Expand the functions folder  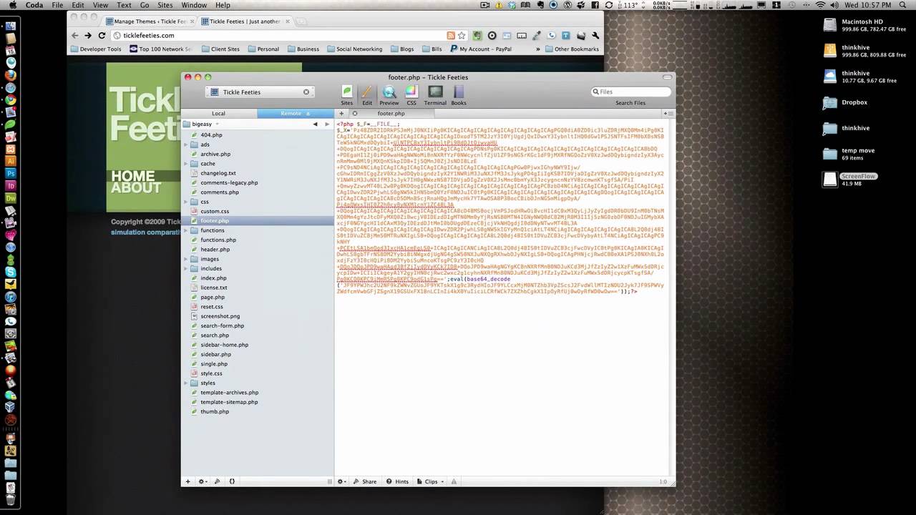186,230
